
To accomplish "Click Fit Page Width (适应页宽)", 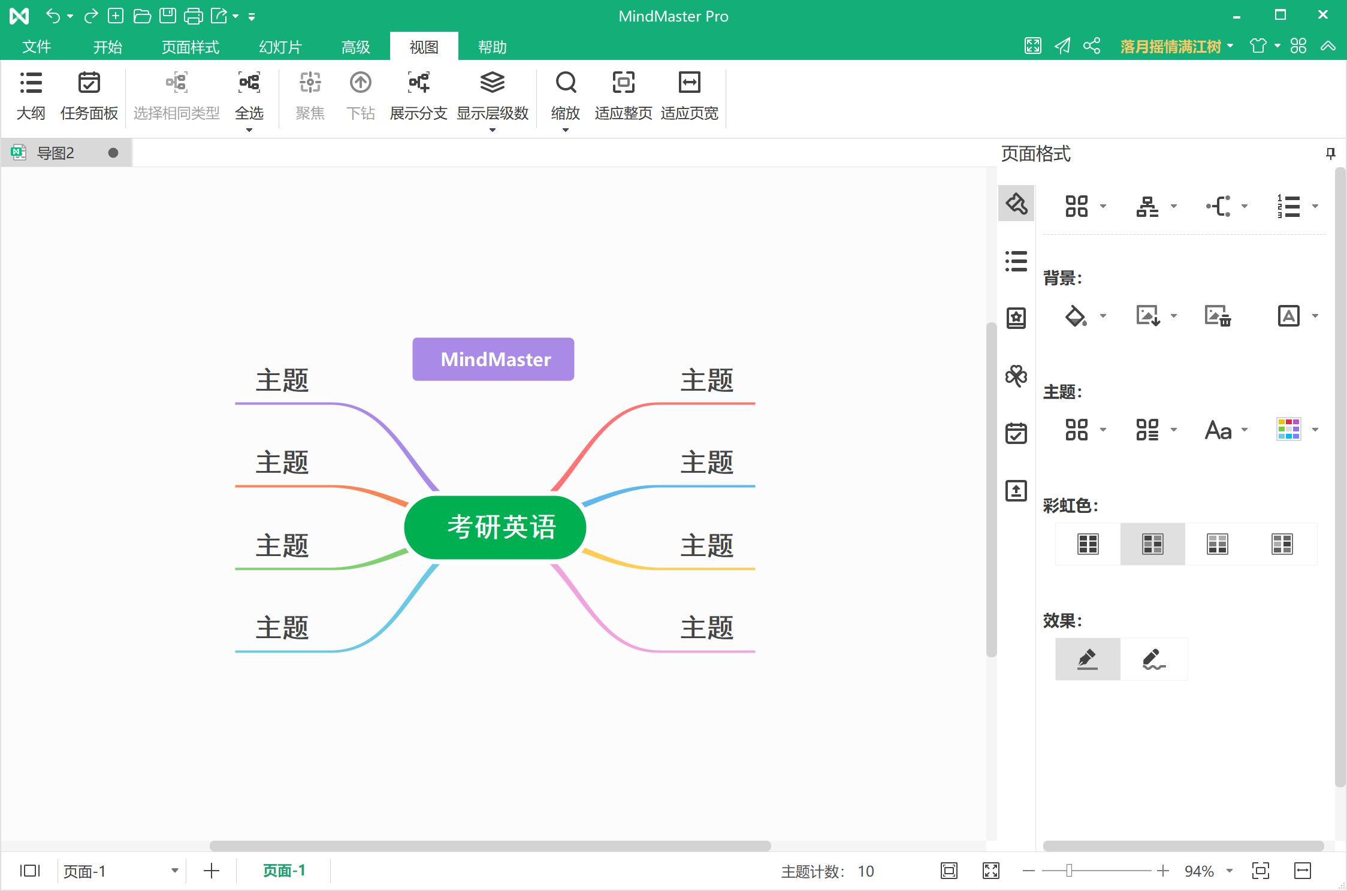I will click(689, 96).
